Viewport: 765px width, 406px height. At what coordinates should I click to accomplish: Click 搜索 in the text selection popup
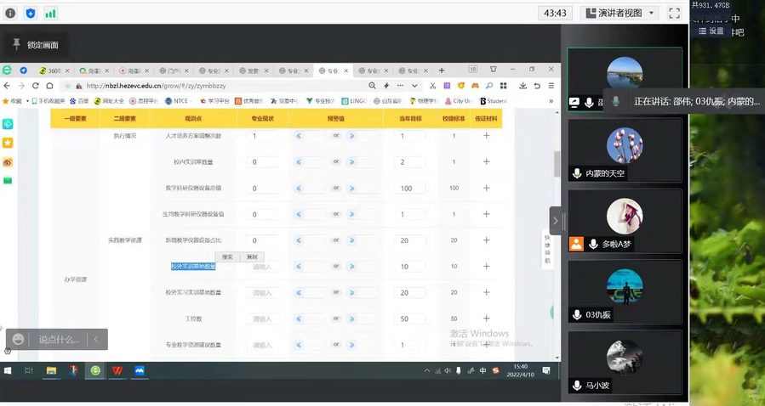(x=227, y=257)
